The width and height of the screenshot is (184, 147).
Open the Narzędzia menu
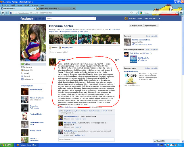pos(34,5)
